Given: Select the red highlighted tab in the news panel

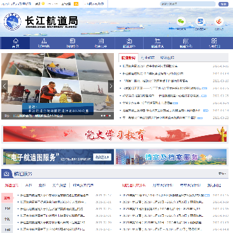Looking at the screenshot, I should pos(128,58).
